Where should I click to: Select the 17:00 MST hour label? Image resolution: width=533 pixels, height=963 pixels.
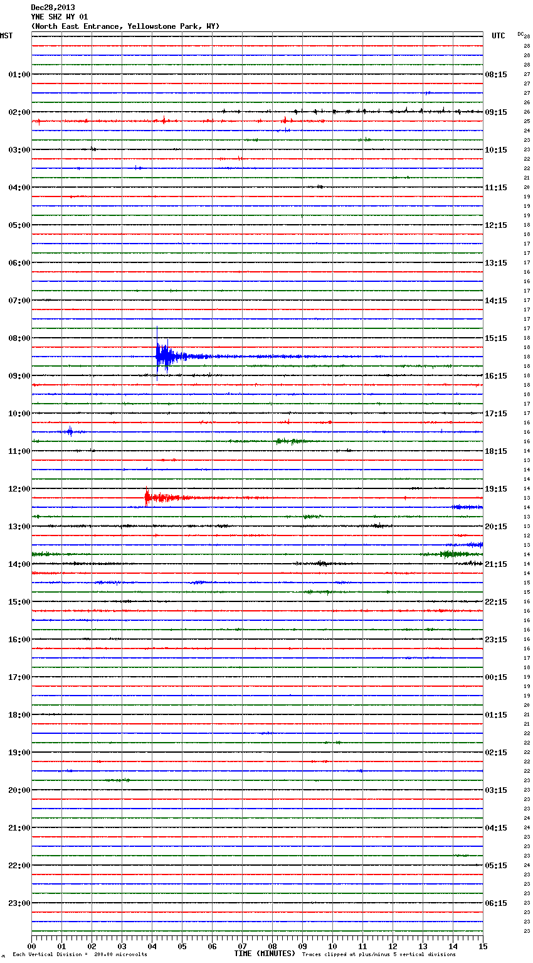[19, 677]
